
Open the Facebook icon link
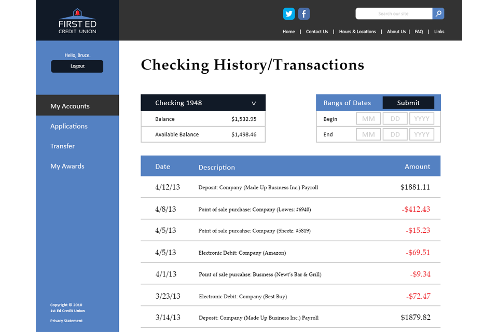click(304, 14)
